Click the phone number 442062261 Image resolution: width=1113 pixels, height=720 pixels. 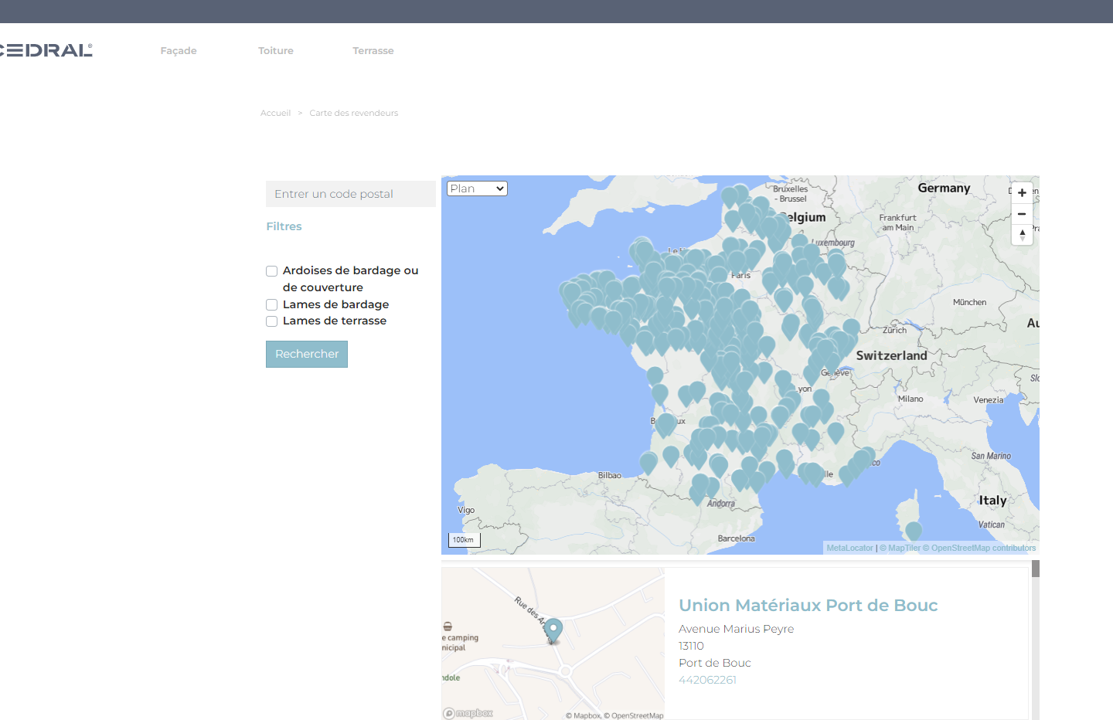point(707,680)
